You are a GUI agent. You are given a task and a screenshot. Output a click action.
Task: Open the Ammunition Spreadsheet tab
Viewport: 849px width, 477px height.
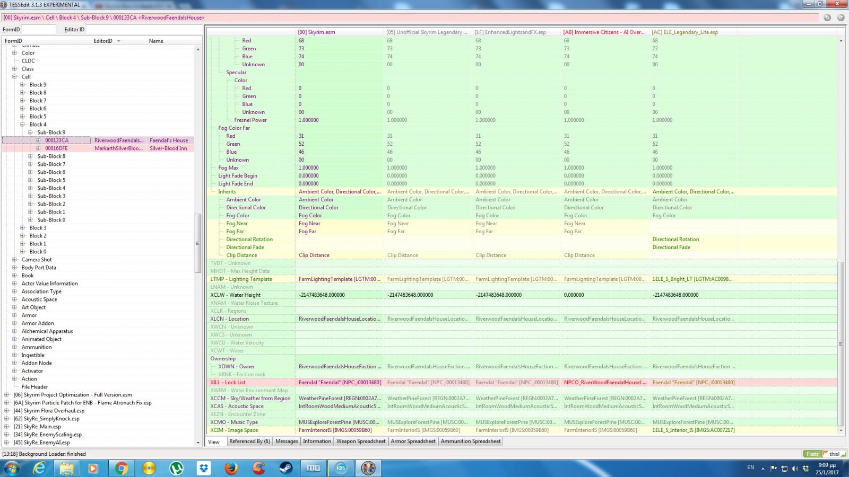click(x=471, y=441)
